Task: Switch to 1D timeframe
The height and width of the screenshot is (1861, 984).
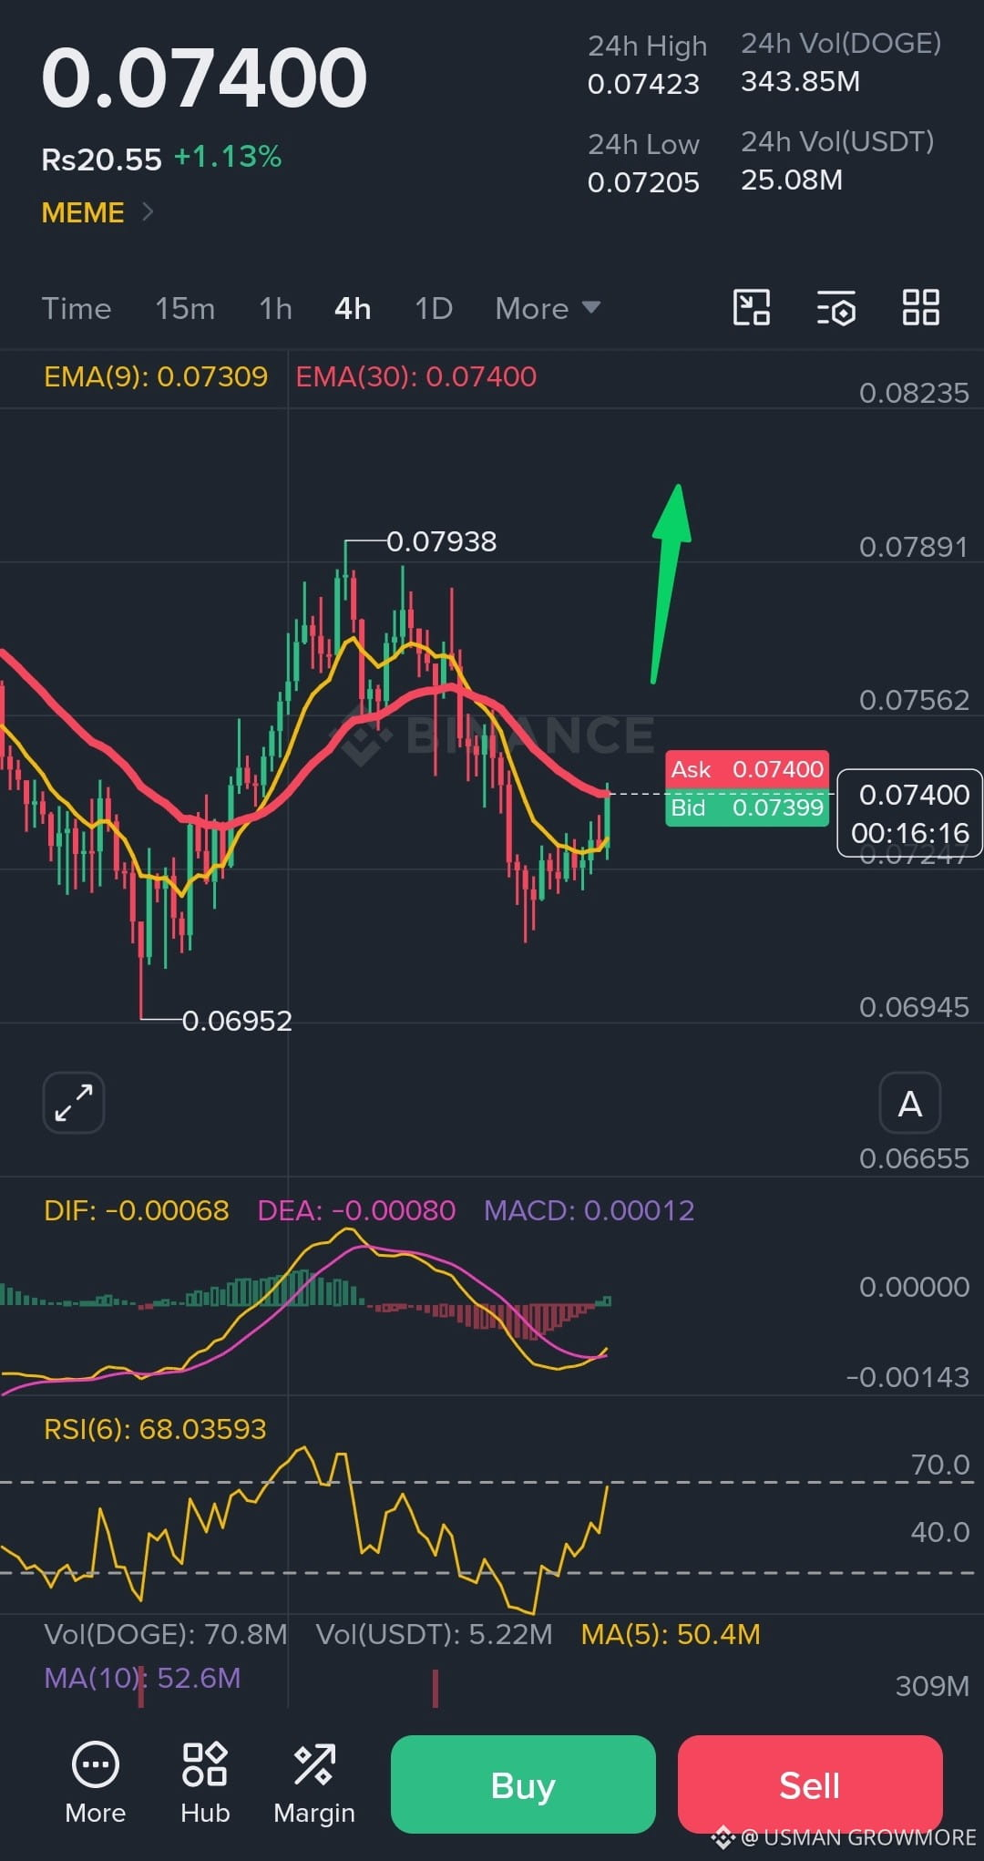Action: coord(434,308)
